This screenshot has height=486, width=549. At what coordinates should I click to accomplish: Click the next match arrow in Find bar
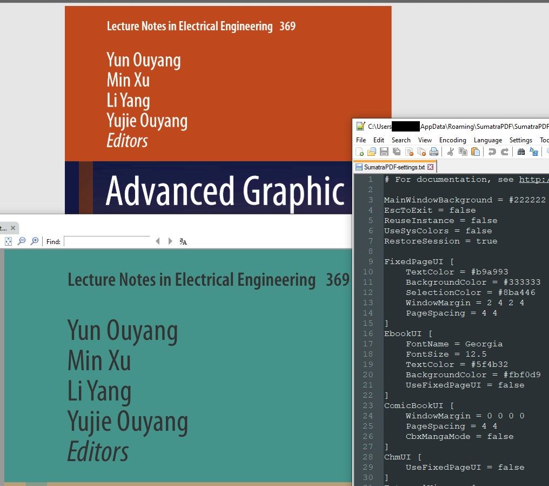tap(170, 241)
